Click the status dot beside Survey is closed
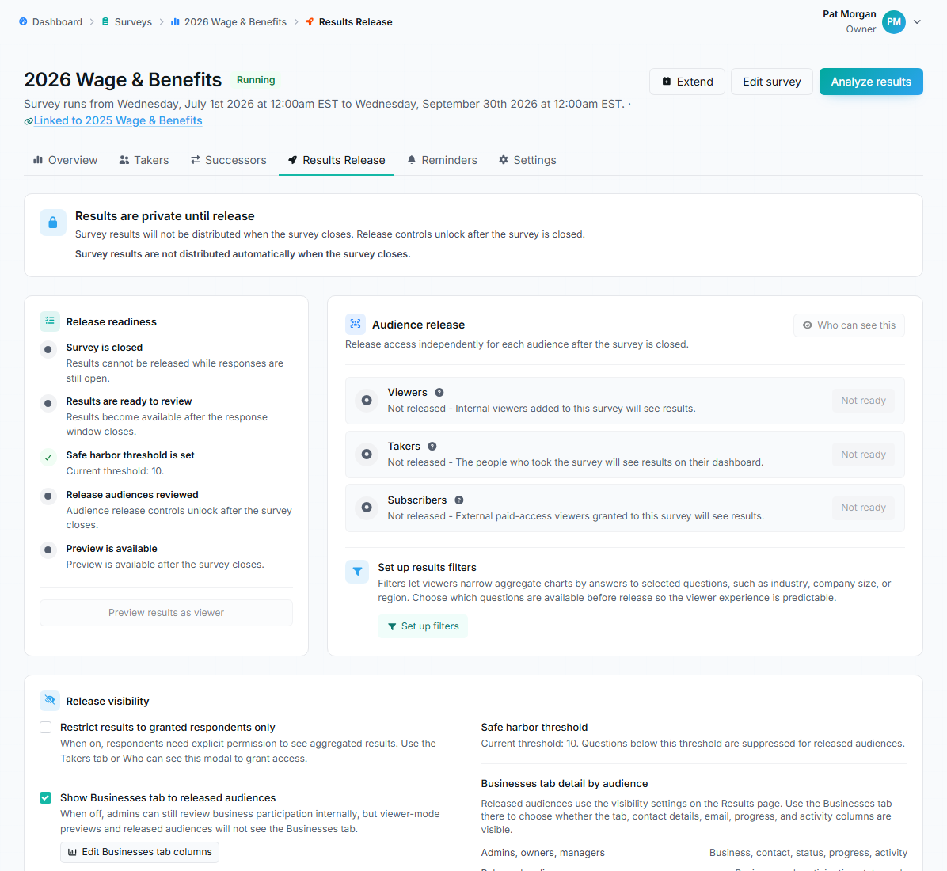 coord(48,350)
